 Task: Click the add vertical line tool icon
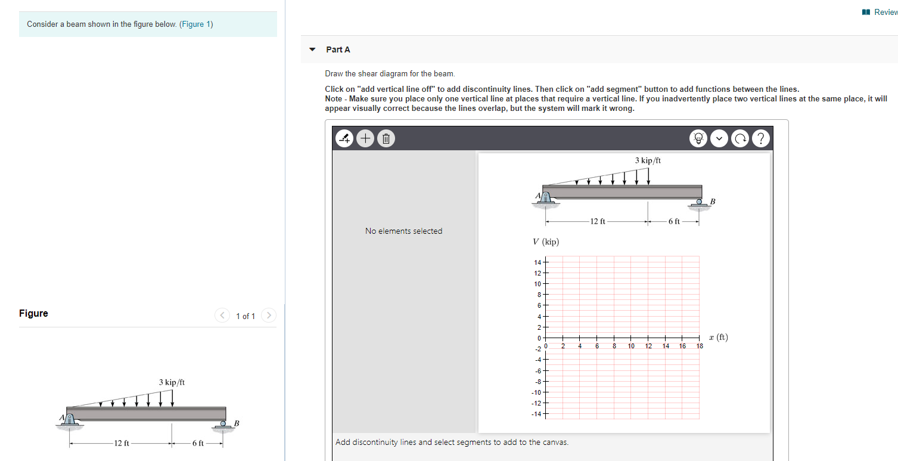click(344, 139)
